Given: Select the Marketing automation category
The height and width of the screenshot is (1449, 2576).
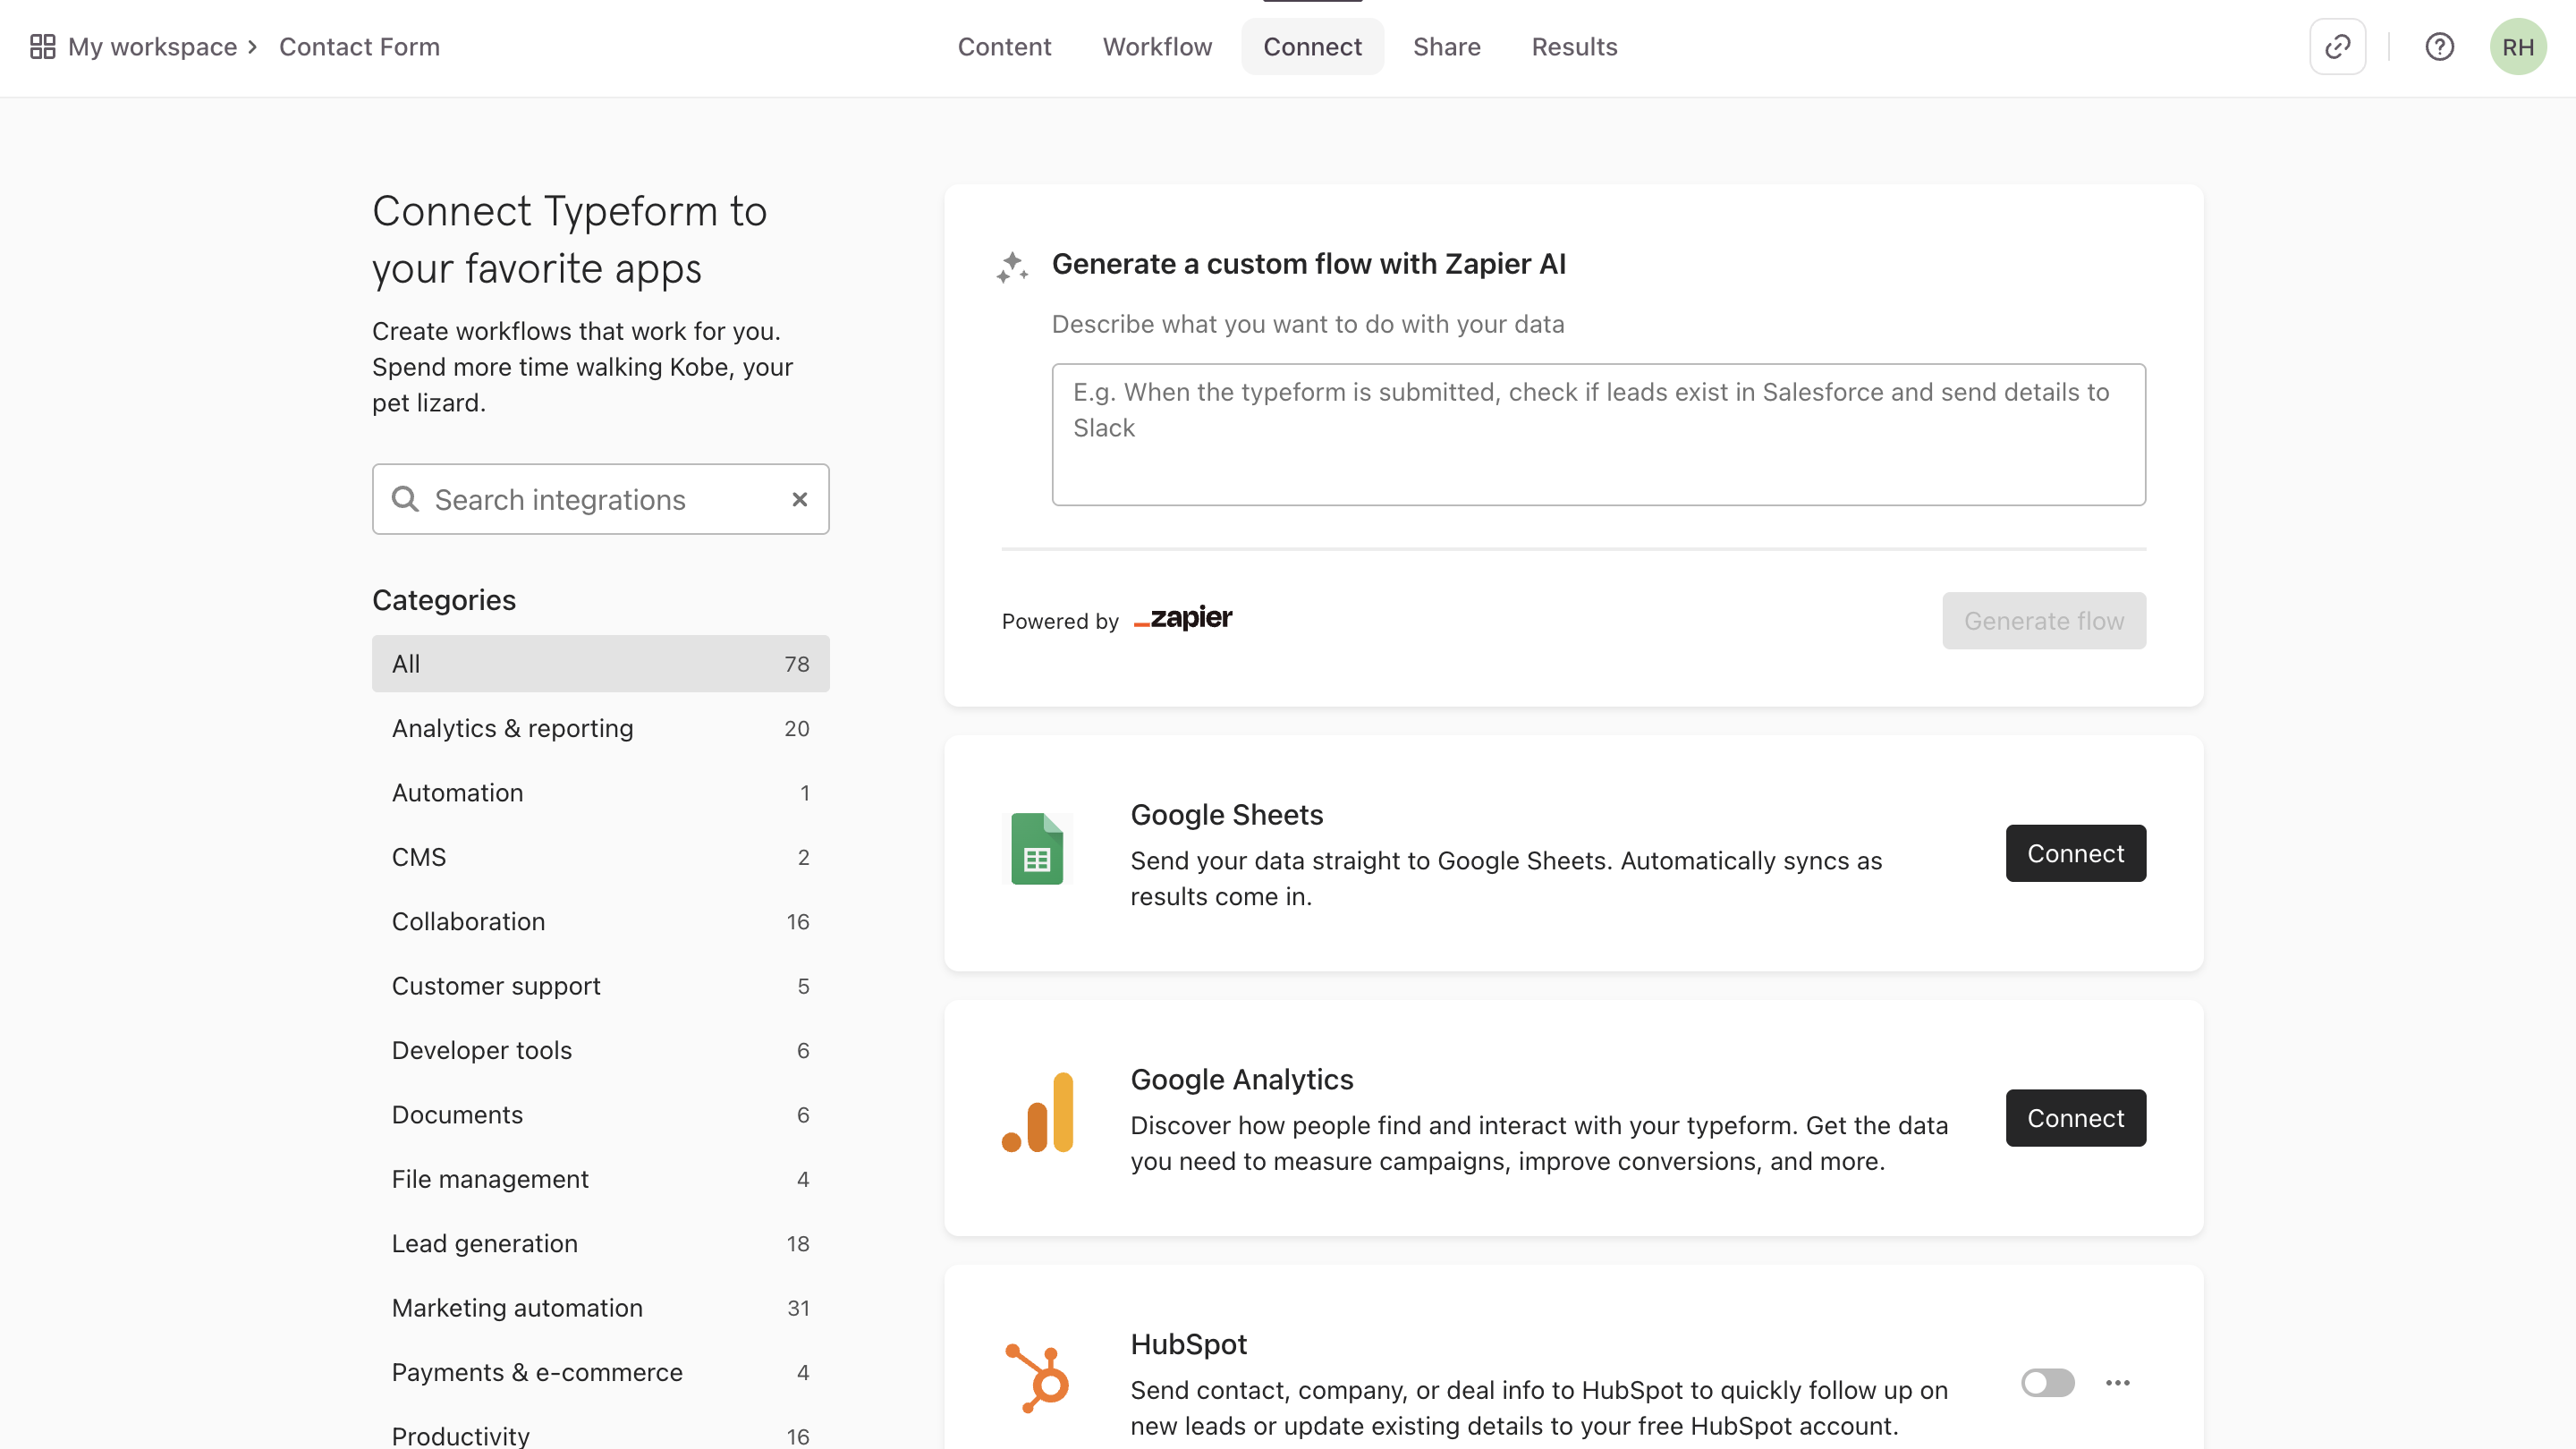Looking at the screenshot, I should pos(600,1308).
